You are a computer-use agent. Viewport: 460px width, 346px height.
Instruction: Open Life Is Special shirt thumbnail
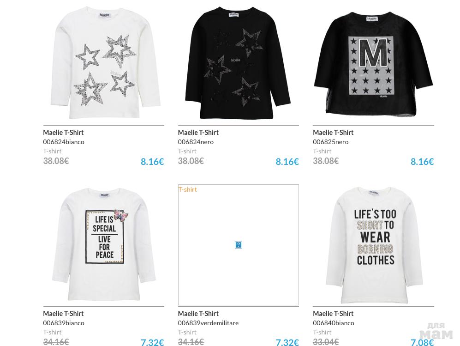(x=103, y=245)
